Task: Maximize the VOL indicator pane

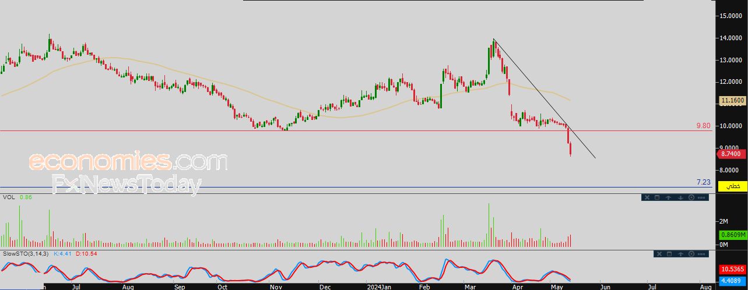Action: [657, 197]
